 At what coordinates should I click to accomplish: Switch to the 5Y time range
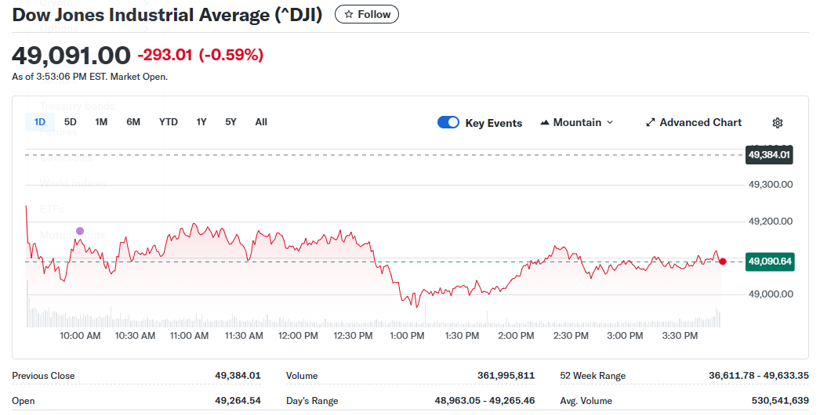[230, 122]
